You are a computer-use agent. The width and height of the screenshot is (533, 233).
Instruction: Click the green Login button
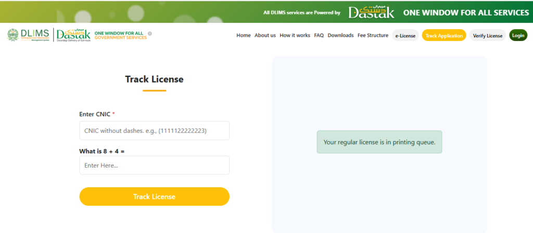pos(518,36)
